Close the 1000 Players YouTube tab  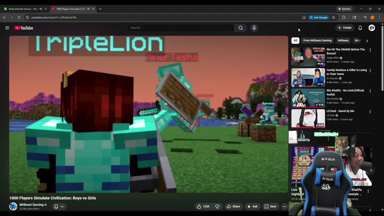[93, 9]
